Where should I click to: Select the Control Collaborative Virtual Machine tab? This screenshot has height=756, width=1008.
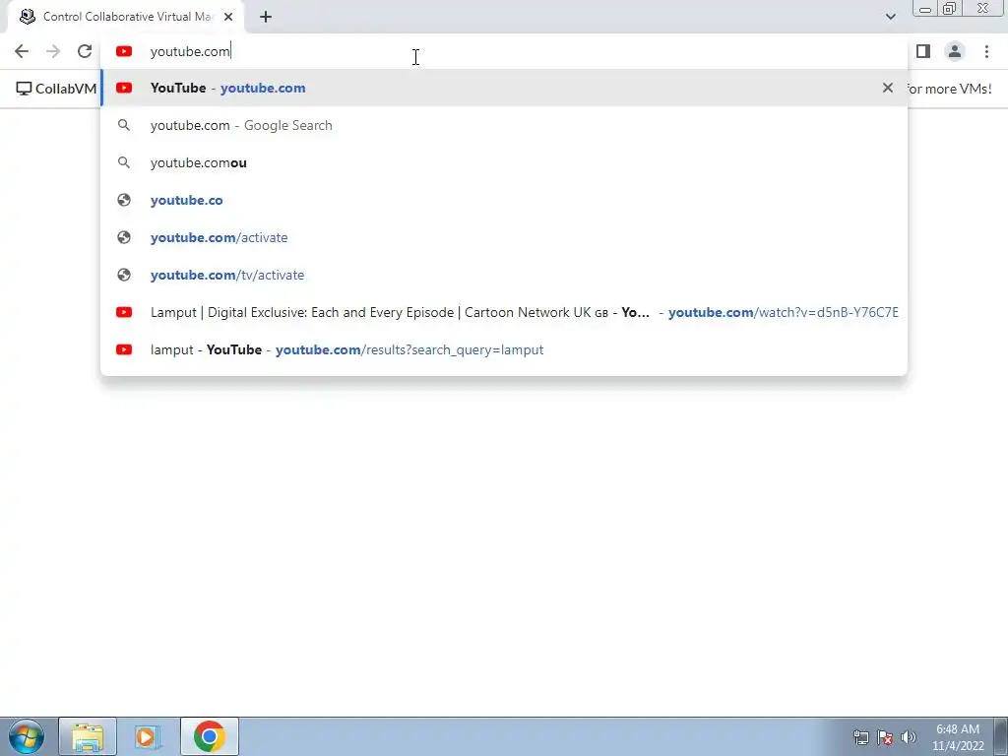coord(126,17)
